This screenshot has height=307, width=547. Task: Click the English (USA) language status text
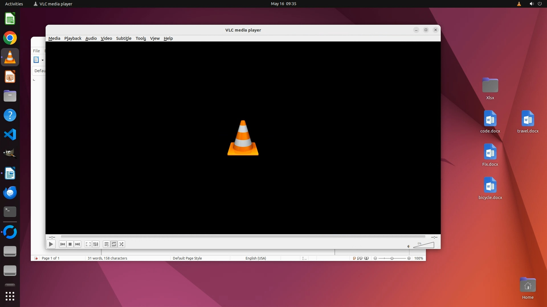[x=256, y=258]
